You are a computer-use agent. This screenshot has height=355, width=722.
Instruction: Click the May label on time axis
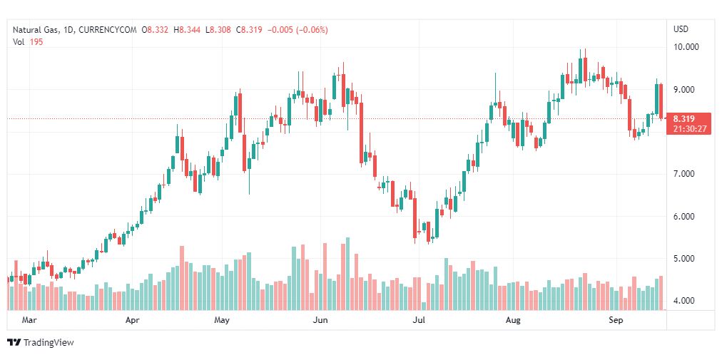point(222,321)
